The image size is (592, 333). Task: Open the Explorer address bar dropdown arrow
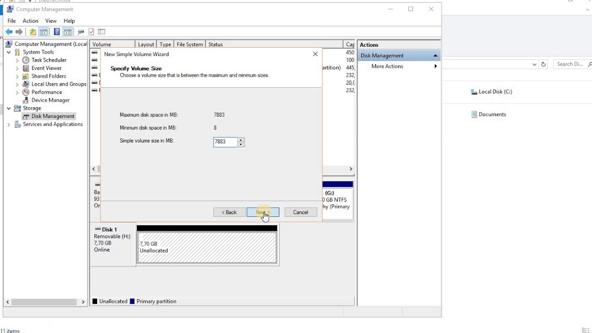point(534,64)
